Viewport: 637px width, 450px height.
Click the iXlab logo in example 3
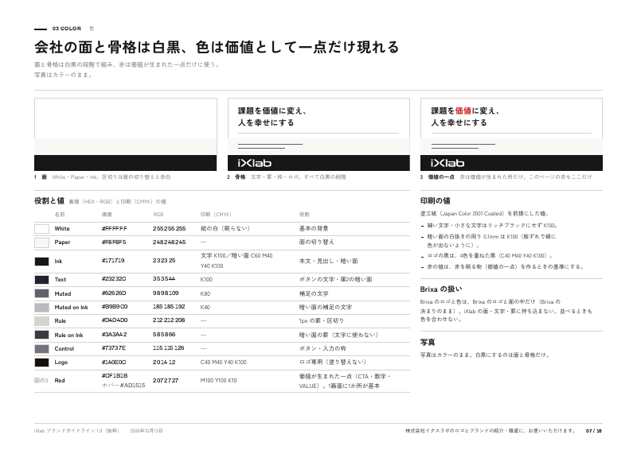click(x=447, y=163)
